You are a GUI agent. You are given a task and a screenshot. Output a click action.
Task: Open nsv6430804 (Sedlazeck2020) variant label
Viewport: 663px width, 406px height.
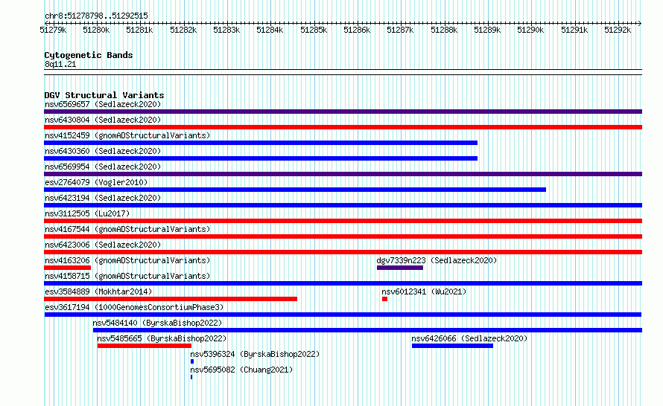[103, 120]
